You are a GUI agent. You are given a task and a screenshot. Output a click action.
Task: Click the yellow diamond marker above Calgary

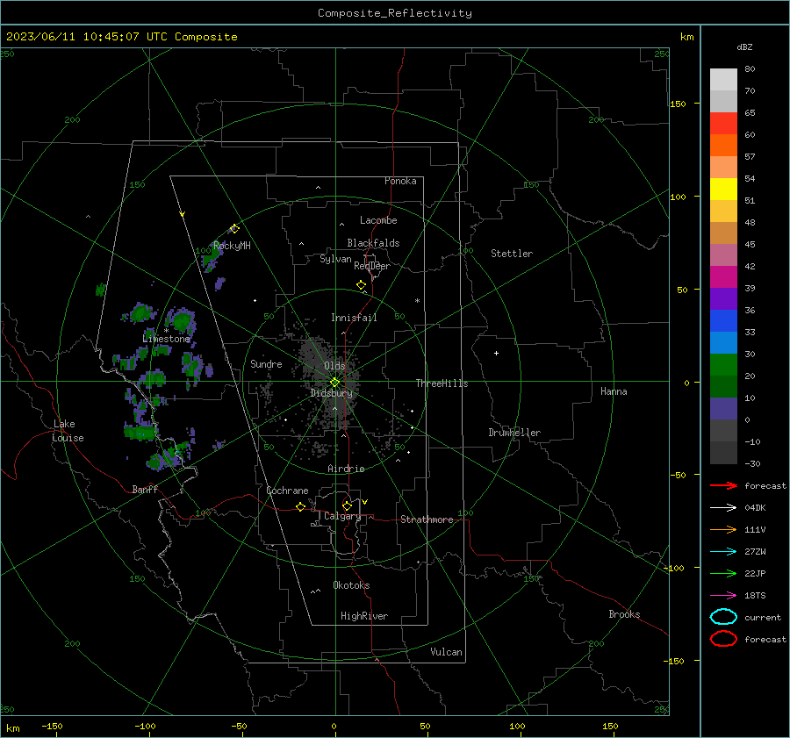click(x=347, y=505)
